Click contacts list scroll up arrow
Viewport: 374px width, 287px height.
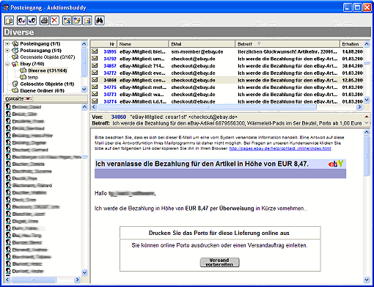[x=84, y=107]
